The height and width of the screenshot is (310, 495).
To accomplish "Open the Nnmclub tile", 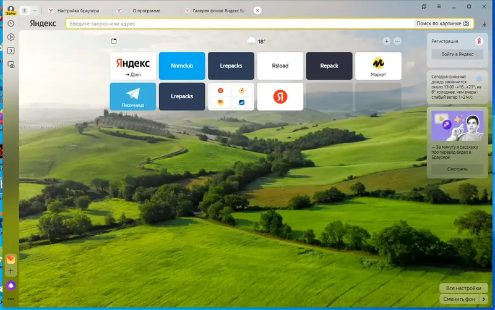I will click(x=182, y=66).
